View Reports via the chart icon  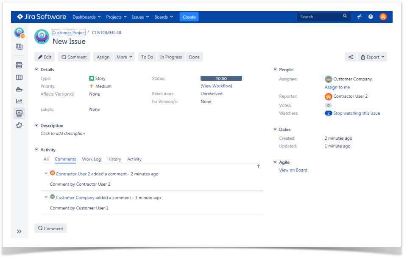(x=19, y=101)
